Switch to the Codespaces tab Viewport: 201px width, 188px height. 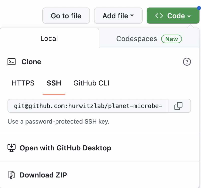[149, 38]
